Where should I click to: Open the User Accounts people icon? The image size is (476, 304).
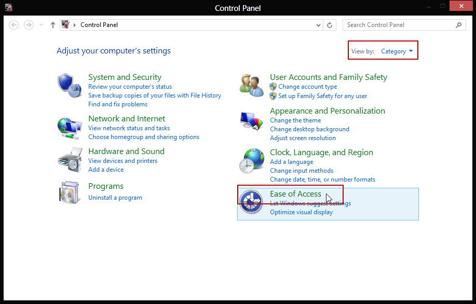point(251,85)
